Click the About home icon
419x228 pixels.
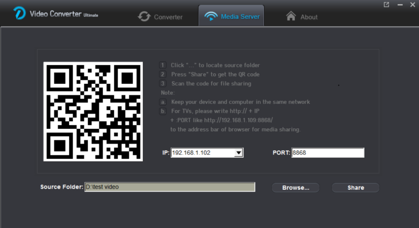click(x=291, y=16)
